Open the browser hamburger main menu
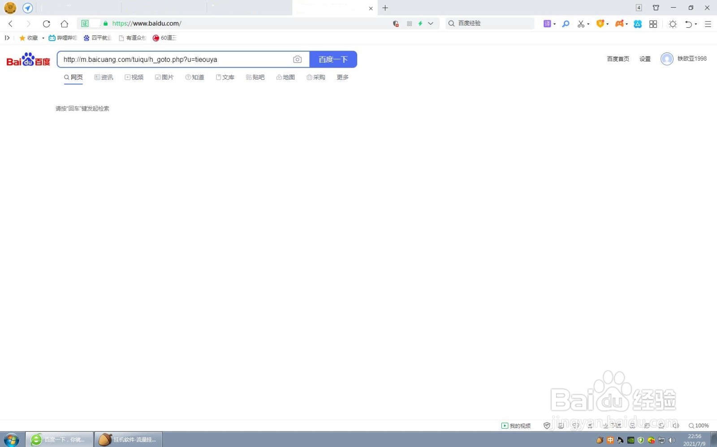 [708, 24]
